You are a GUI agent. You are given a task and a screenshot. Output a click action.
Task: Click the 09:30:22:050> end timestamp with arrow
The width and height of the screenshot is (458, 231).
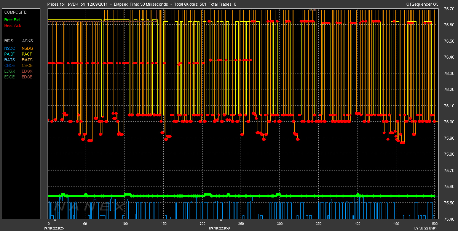[x=426, y=228]
